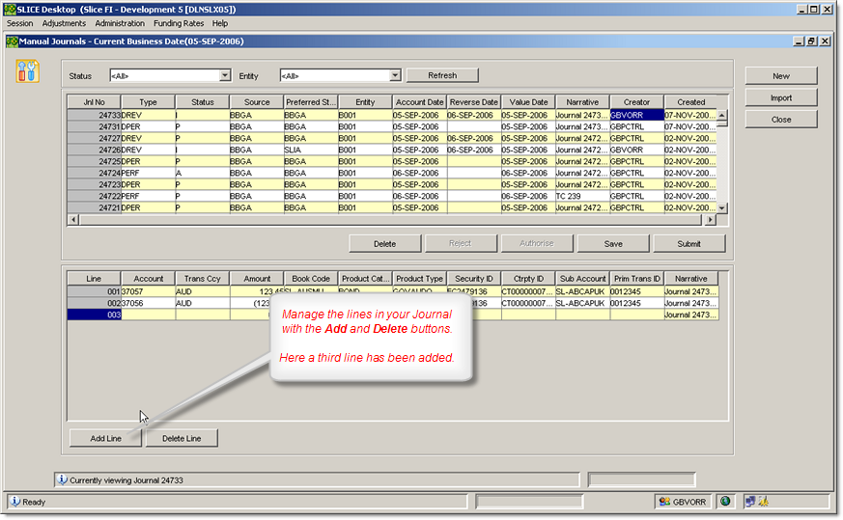This screenshot has width=843, height=520.
Task: Click the SLICE Desktop title bar icon
Action: click(9, 8)
